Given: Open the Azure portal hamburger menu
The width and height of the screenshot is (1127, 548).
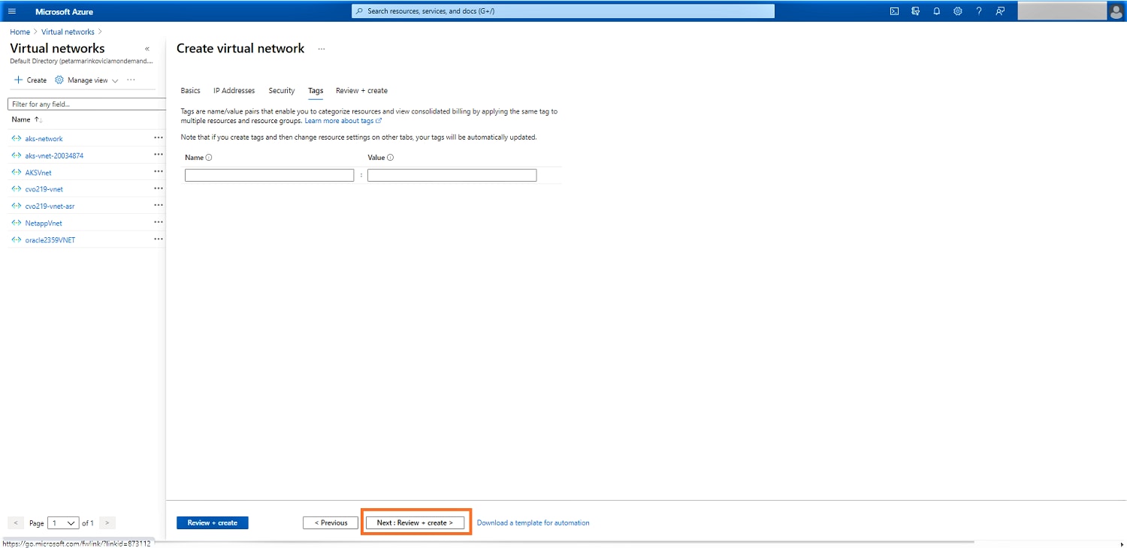Looking at the screenshot, I should pos(12,11).
